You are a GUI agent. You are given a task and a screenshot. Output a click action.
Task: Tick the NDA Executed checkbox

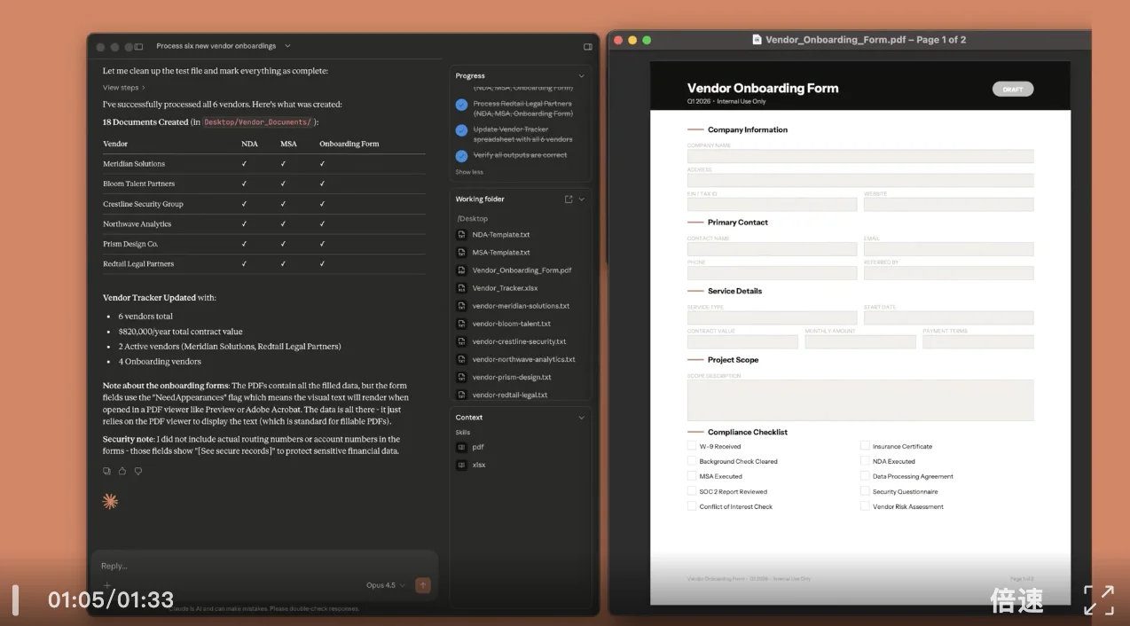pos(865,461)
